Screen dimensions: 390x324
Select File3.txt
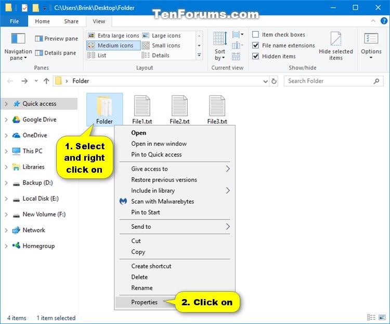point(217,110)
